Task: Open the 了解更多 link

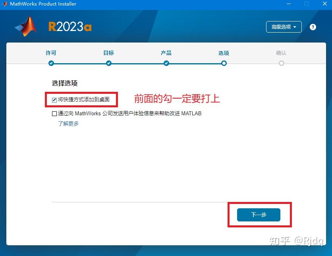Action: (68, 124)
